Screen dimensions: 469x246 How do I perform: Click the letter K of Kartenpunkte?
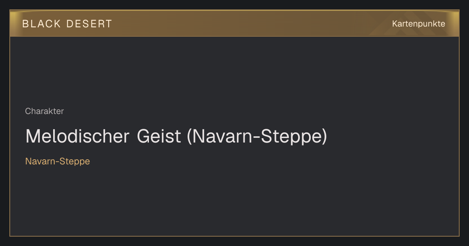click(395, 24)
